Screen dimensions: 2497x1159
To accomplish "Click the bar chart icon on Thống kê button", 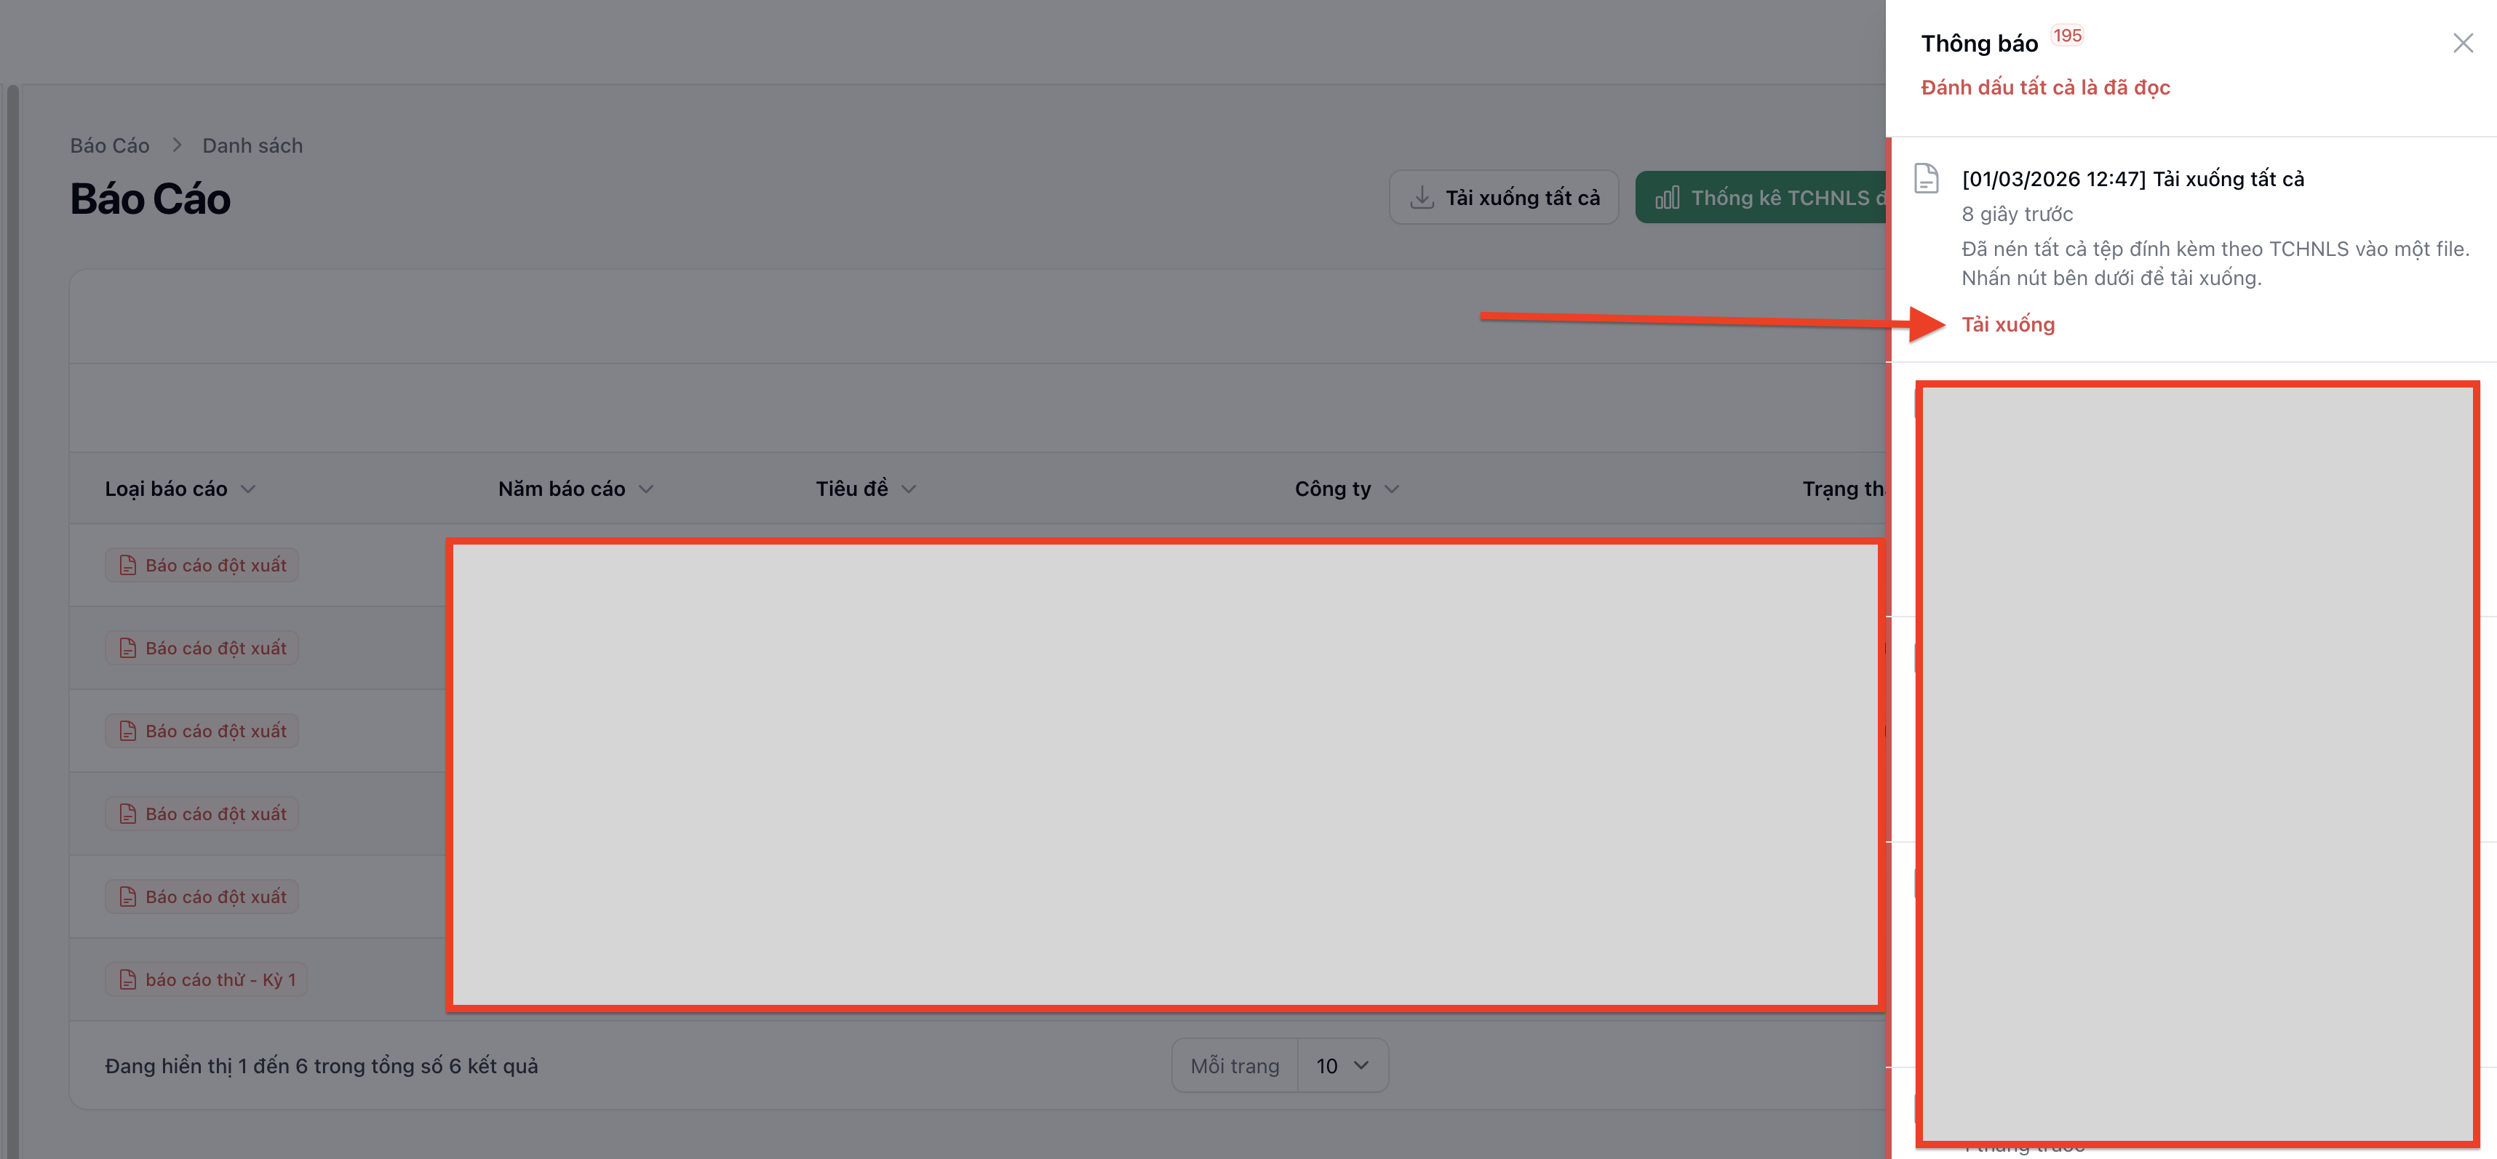I will tap(1666, 198).
